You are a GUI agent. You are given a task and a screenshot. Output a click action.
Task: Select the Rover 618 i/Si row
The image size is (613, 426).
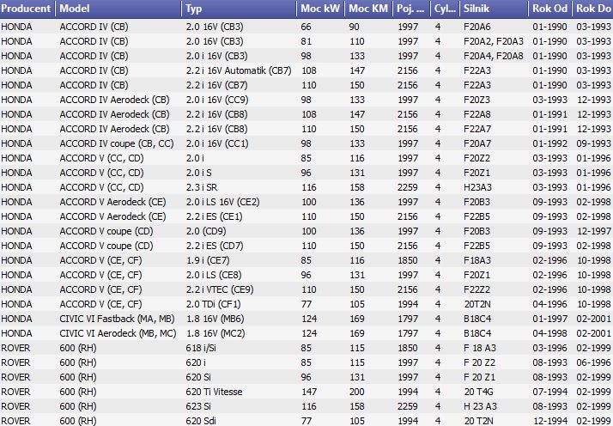point(306,348)
